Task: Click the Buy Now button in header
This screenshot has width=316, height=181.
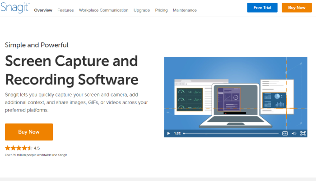Action: [297, 8]
